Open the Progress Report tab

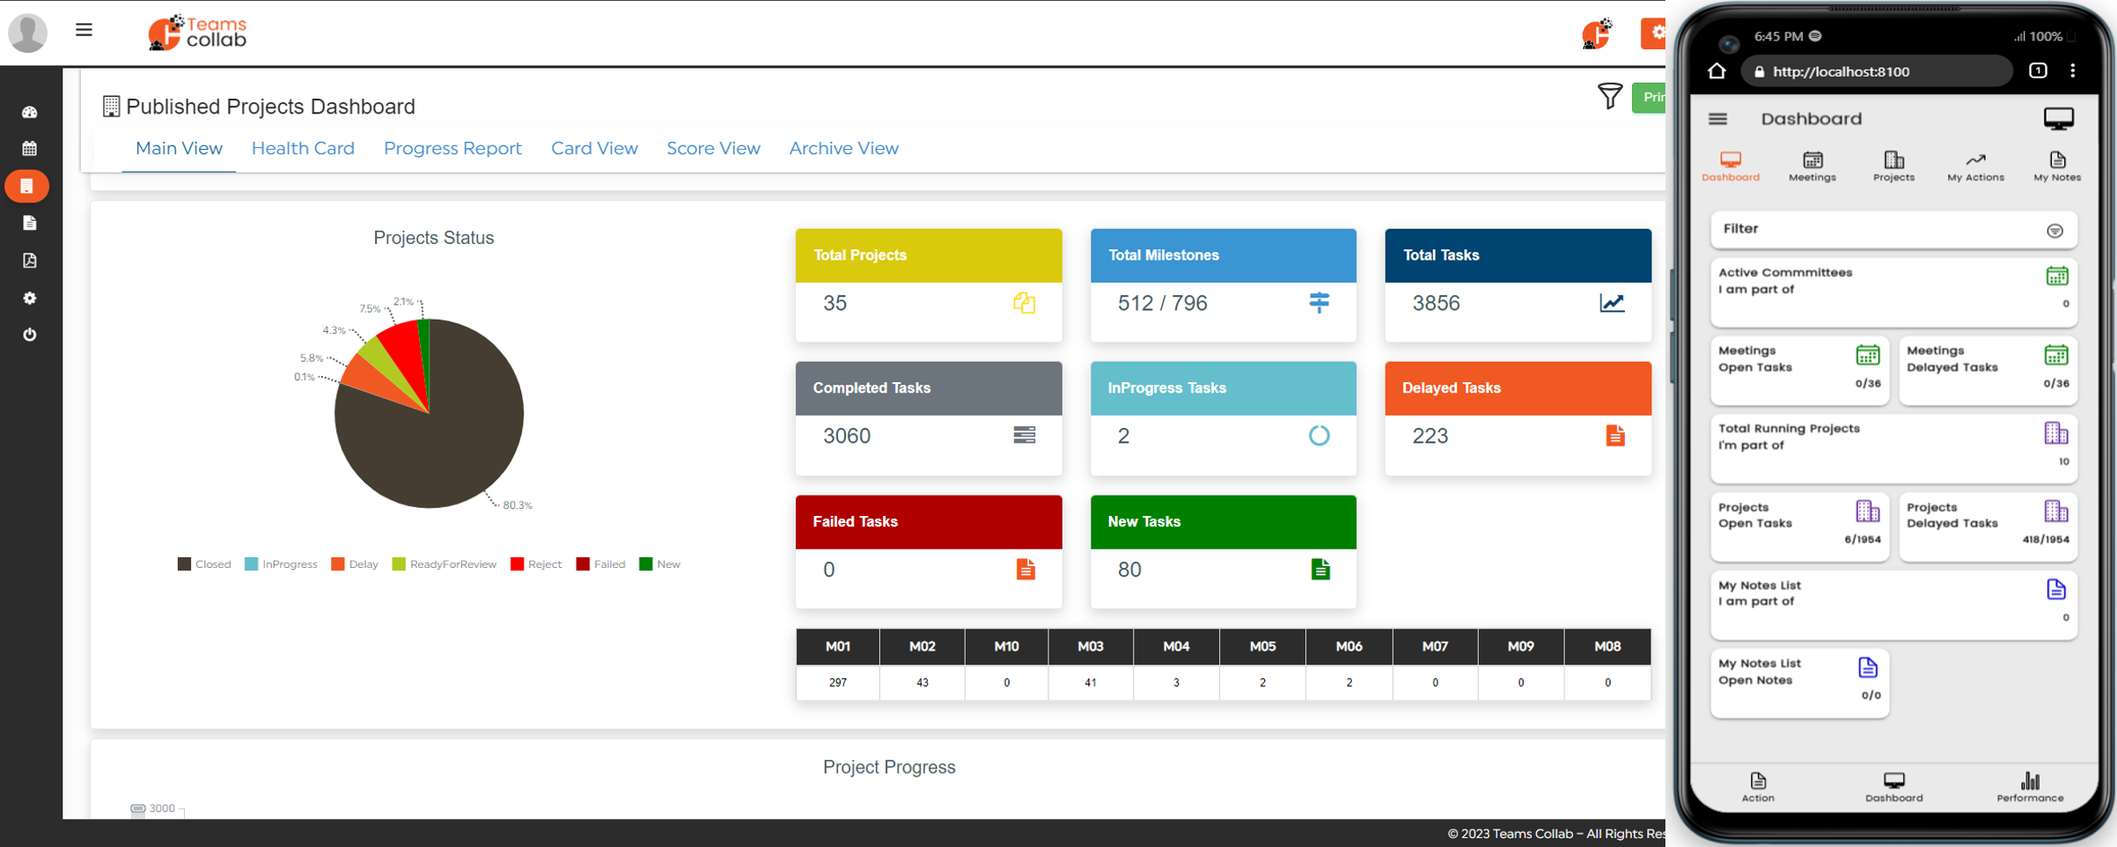coord(452,149)
